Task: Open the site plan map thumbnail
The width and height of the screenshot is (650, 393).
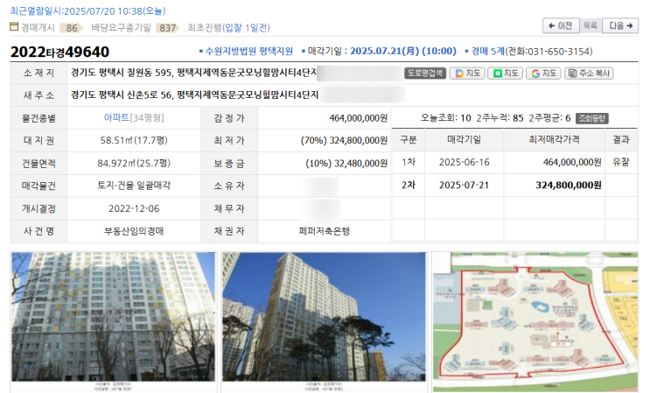Action: coord(535,321)
